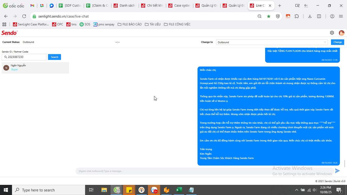Open Windows Task View

[91, 190]
